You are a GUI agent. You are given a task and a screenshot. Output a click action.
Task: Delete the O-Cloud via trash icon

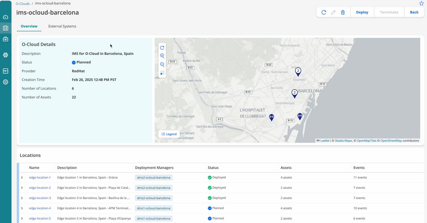(343, 12)
